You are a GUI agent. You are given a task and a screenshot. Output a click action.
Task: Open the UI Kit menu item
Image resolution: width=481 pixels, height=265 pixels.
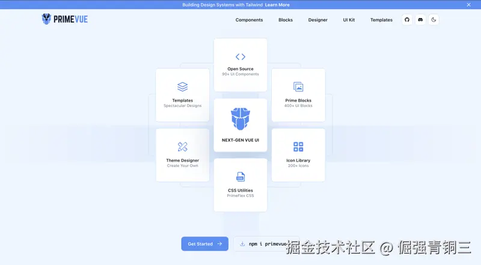[349, 20]
